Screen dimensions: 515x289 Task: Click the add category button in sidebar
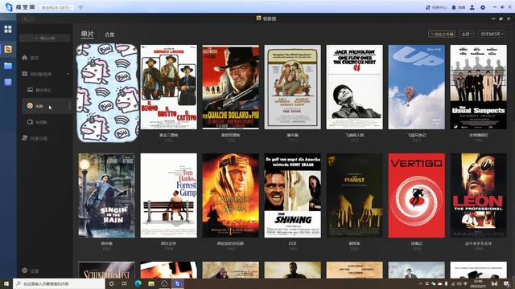(45, 39)
